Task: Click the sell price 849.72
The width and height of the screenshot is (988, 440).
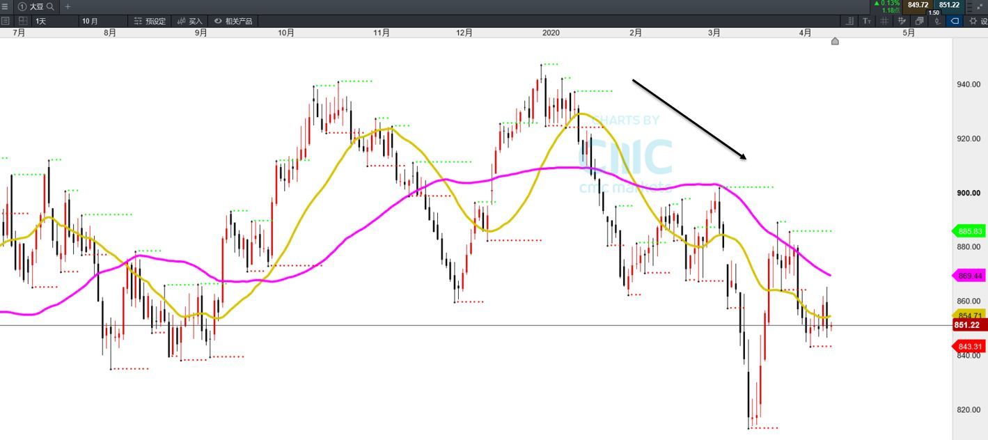Action: point(918,5)
